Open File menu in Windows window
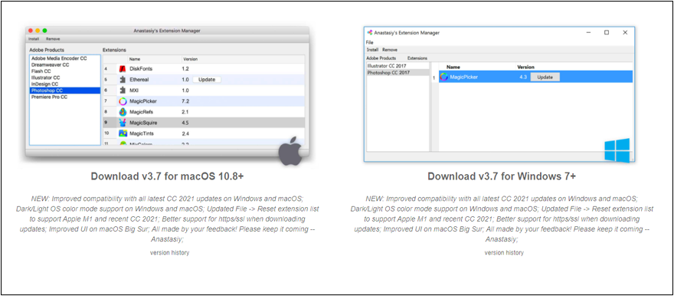This screenshot has width=674, height=296. [x=369, y=42]
